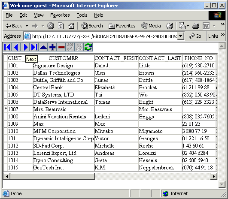Click the CONTACT_FIRST column header

tap(116, 58)
